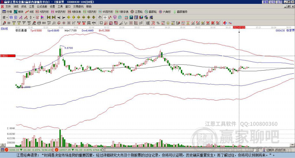The image size is (295, 158).
Task: Launch the 赢家轮 wheel tool
Action: pos(151,12)
